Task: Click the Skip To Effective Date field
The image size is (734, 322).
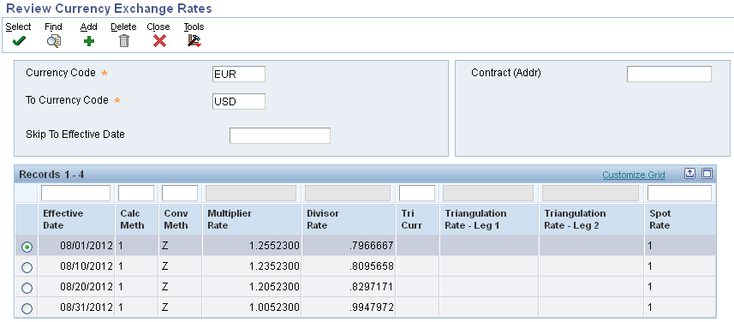Action: coord(280,135)
